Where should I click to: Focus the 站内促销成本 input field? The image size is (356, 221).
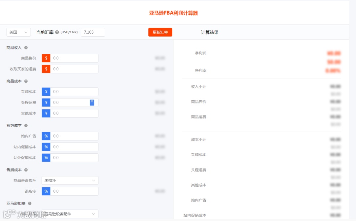pyautogui.click(x=74, y=147)
